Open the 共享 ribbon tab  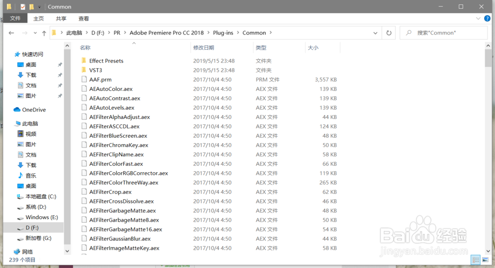coord(61,19)
